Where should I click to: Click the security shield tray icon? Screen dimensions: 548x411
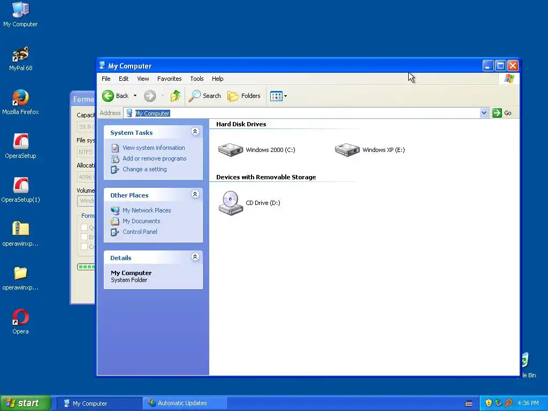[x=489, y=404]
